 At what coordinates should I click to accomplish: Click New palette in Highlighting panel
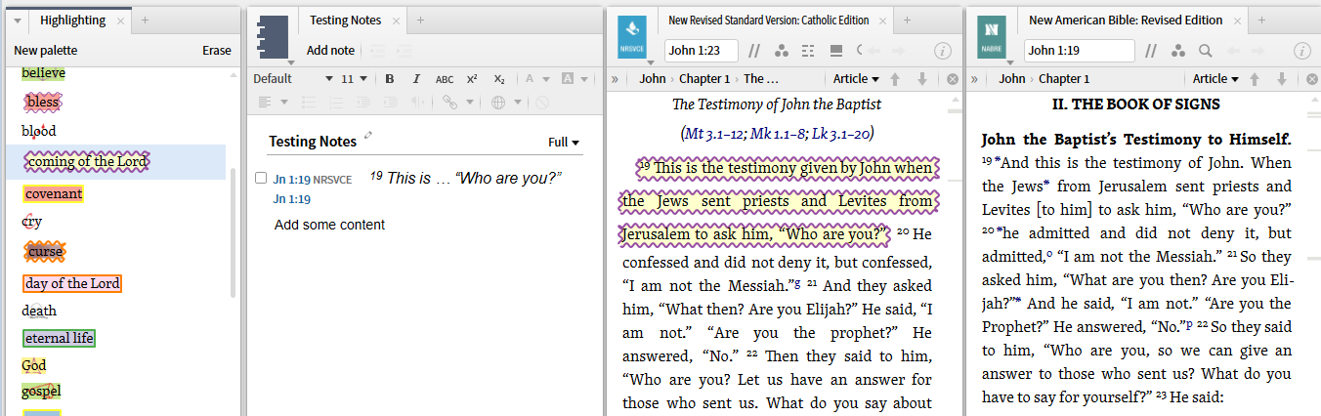46,51
